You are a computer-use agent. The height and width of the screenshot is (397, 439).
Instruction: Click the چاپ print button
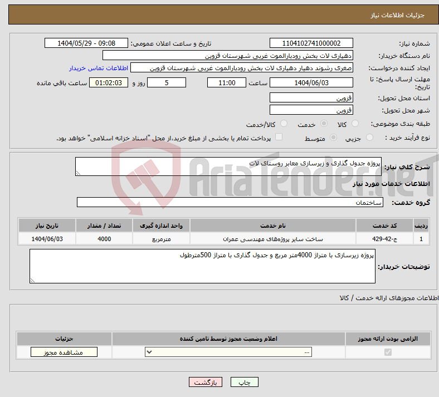coord(245,382)
